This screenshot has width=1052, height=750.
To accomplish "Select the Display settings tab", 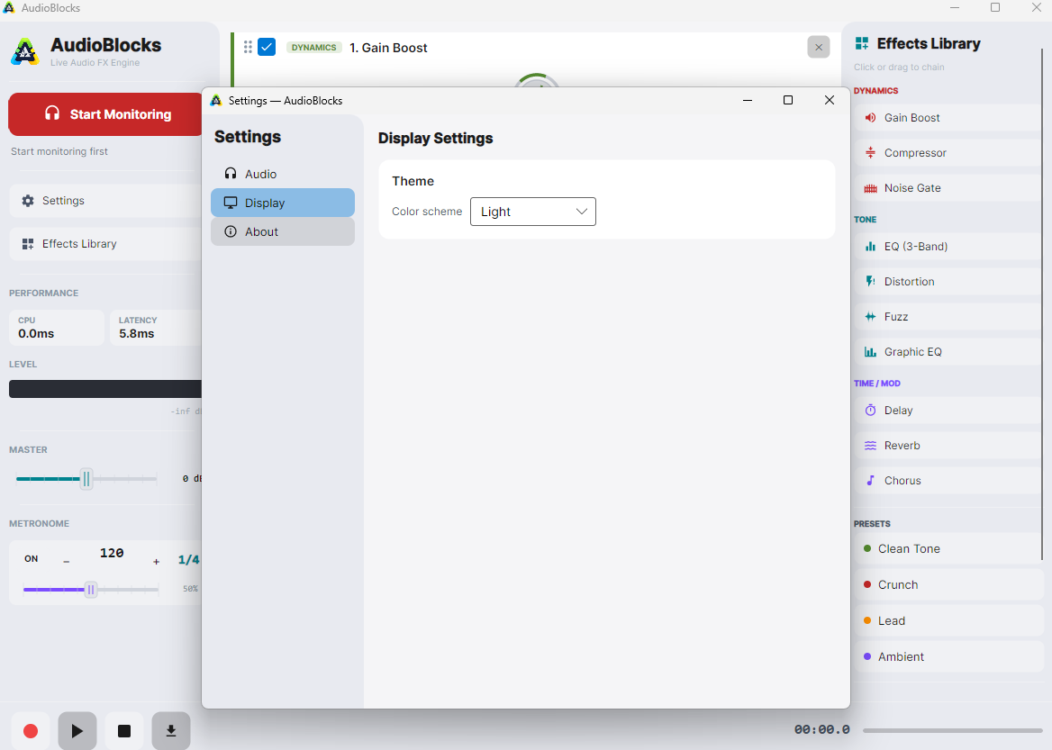I will [x=283, y=203].
